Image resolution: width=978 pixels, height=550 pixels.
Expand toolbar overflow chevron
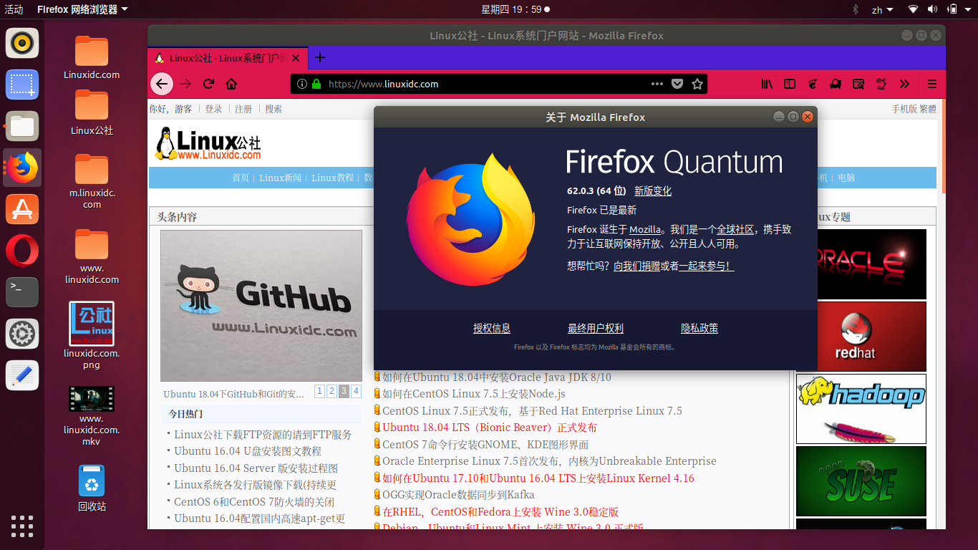tap(904, 84)
